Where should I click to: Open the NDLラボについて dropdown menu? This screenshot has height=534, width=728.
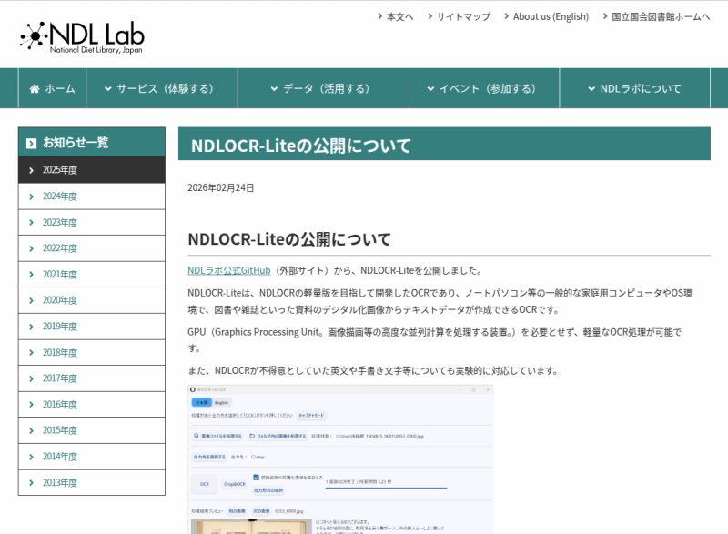(634, 88)
